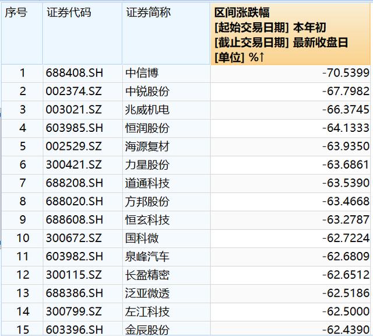
Task: Select the 左江科技 name cell
Action: [167, 311]
